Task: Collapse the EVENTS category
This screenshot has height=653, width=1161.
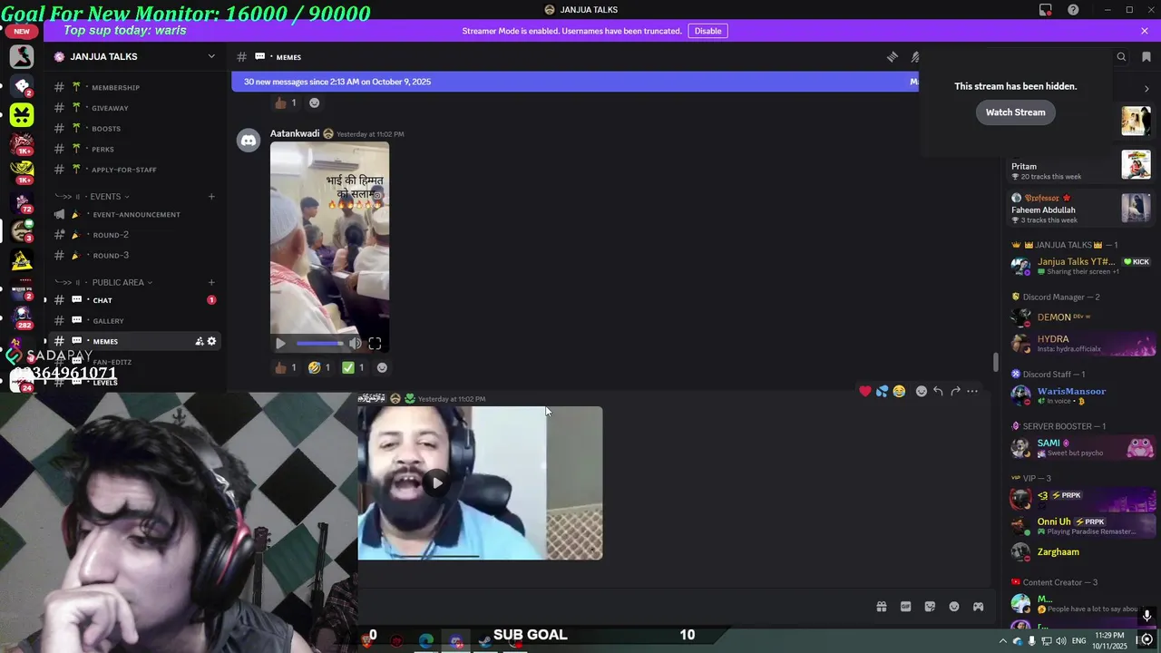Action: [x=105, y=196]
